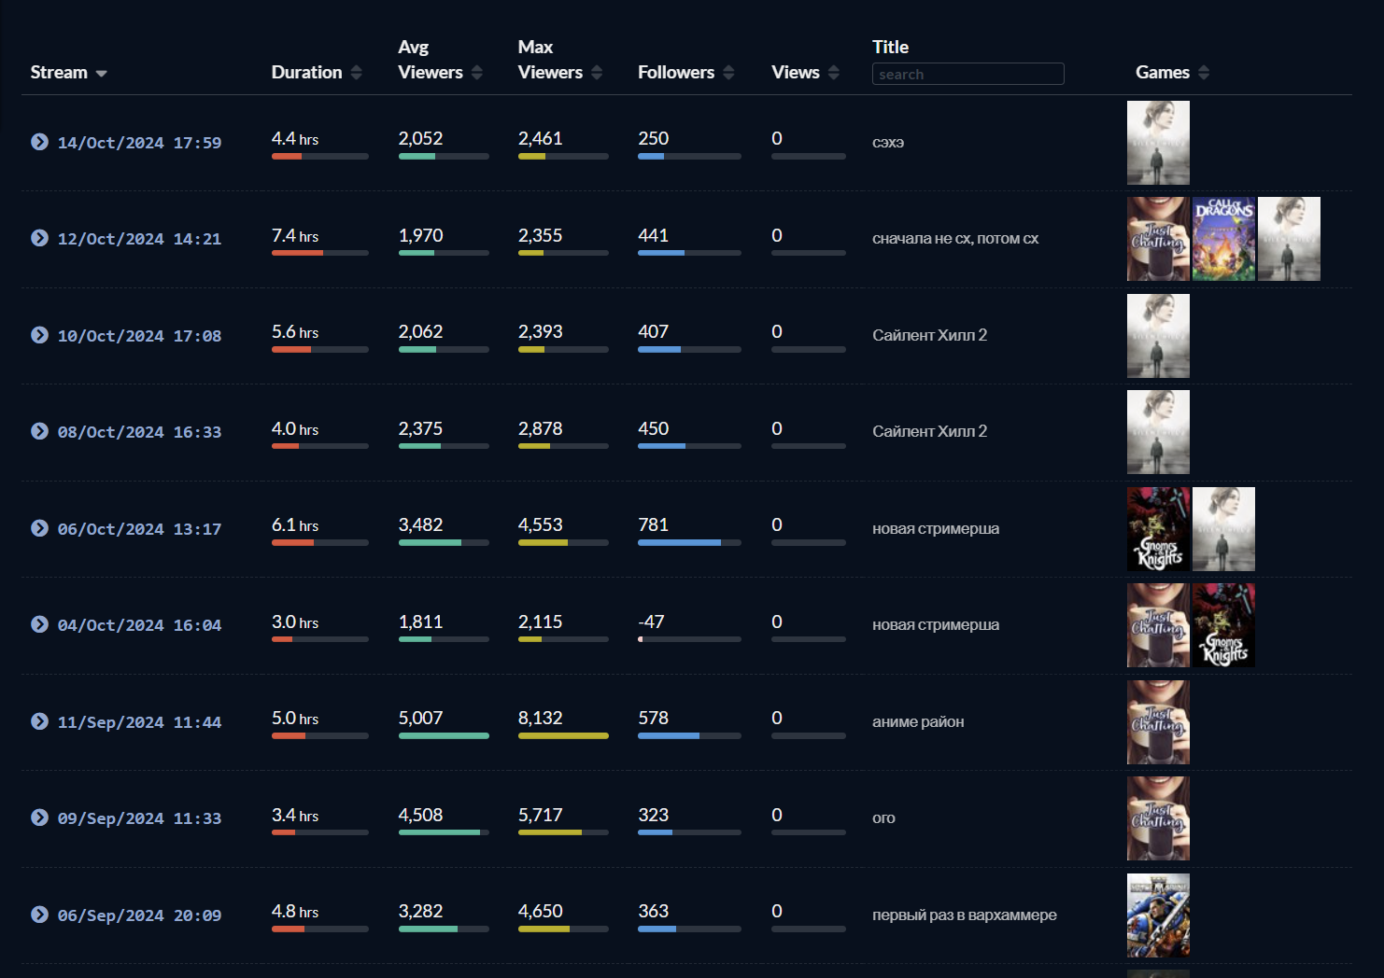Open Call of Dragons game thumbnail
Image resolution: width=1384 pixels, height=978 pixels.
[1223, 239]
